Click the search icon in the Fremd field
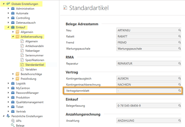Viewport: 185px width, 127px height. coord(180,42)
